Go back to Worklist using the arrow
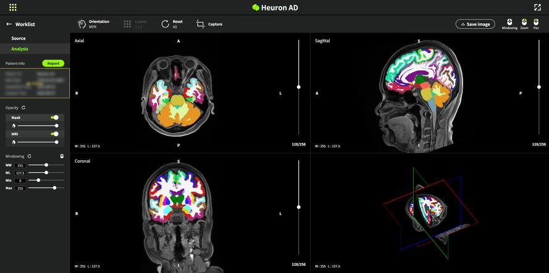The height and width of the screenshot is (273, 549). [x=9, y=24]
